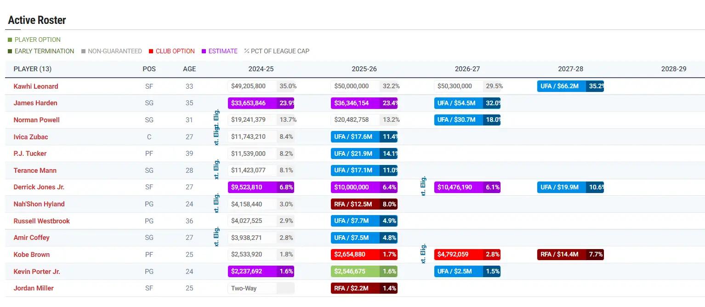Open Kevin Porter Jr.'s profile
Viewport: 705px width, 307px height.
(x=37, y=272)
